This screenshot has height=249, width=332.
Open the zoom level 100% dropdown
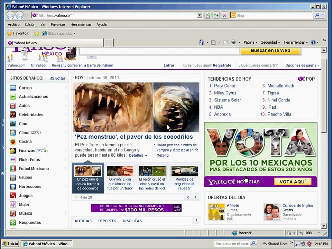click(319, 233)
